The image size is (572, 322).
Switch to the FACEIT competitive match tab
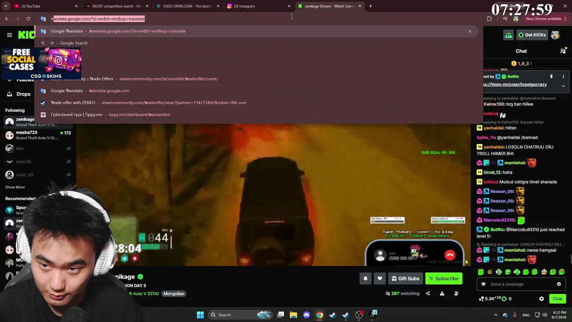tap(116, 6)
